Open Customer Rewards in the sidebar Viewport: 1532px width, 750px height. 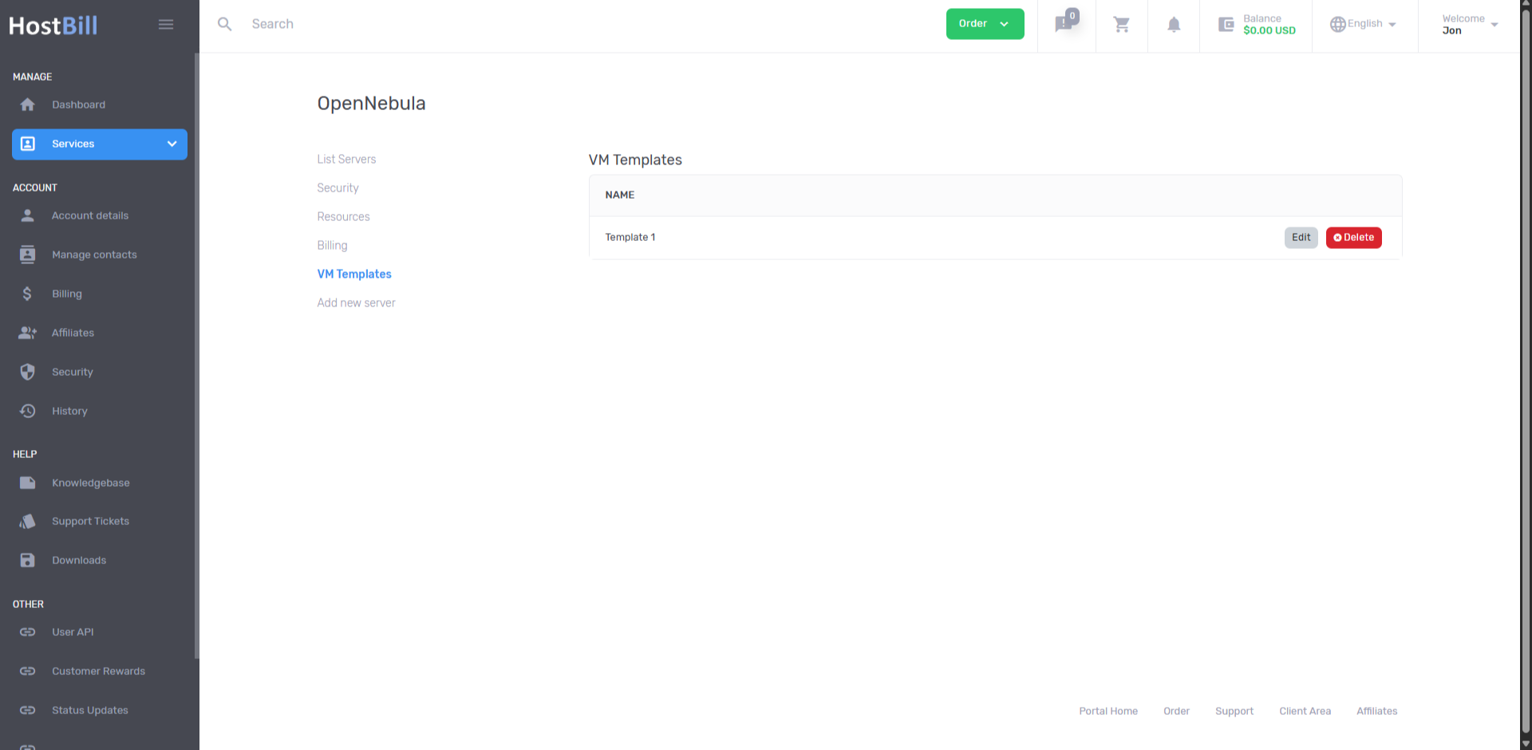(98, 671)
